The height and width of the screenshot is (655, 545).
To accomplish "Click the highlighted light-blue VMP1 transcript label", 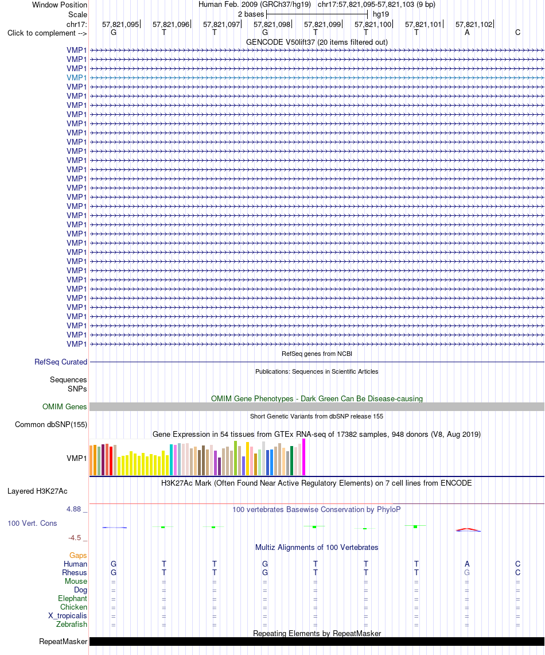I will tap(77, 77).
